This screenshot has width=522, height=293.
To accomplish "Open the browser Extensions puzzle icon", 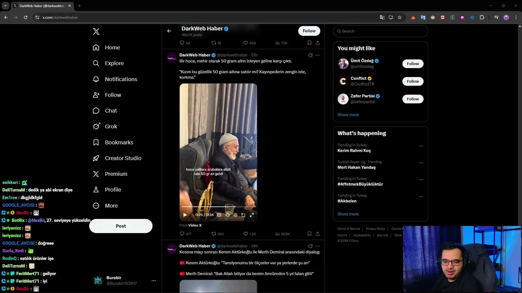I will click(482, 17).
